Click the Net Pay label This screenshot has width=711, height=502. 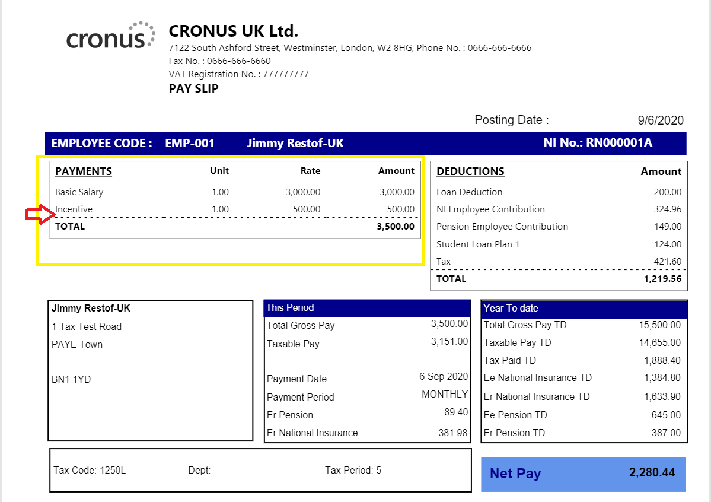[515, 474]
